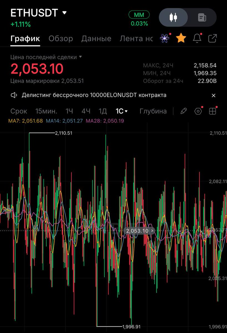Switch to news/order book view toggle

(202, 17)
